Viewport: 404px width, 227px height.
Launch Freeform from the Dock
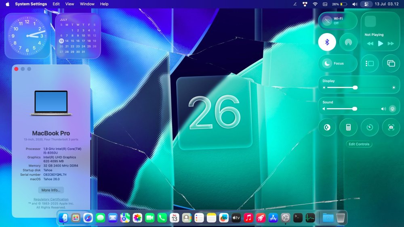224,218
